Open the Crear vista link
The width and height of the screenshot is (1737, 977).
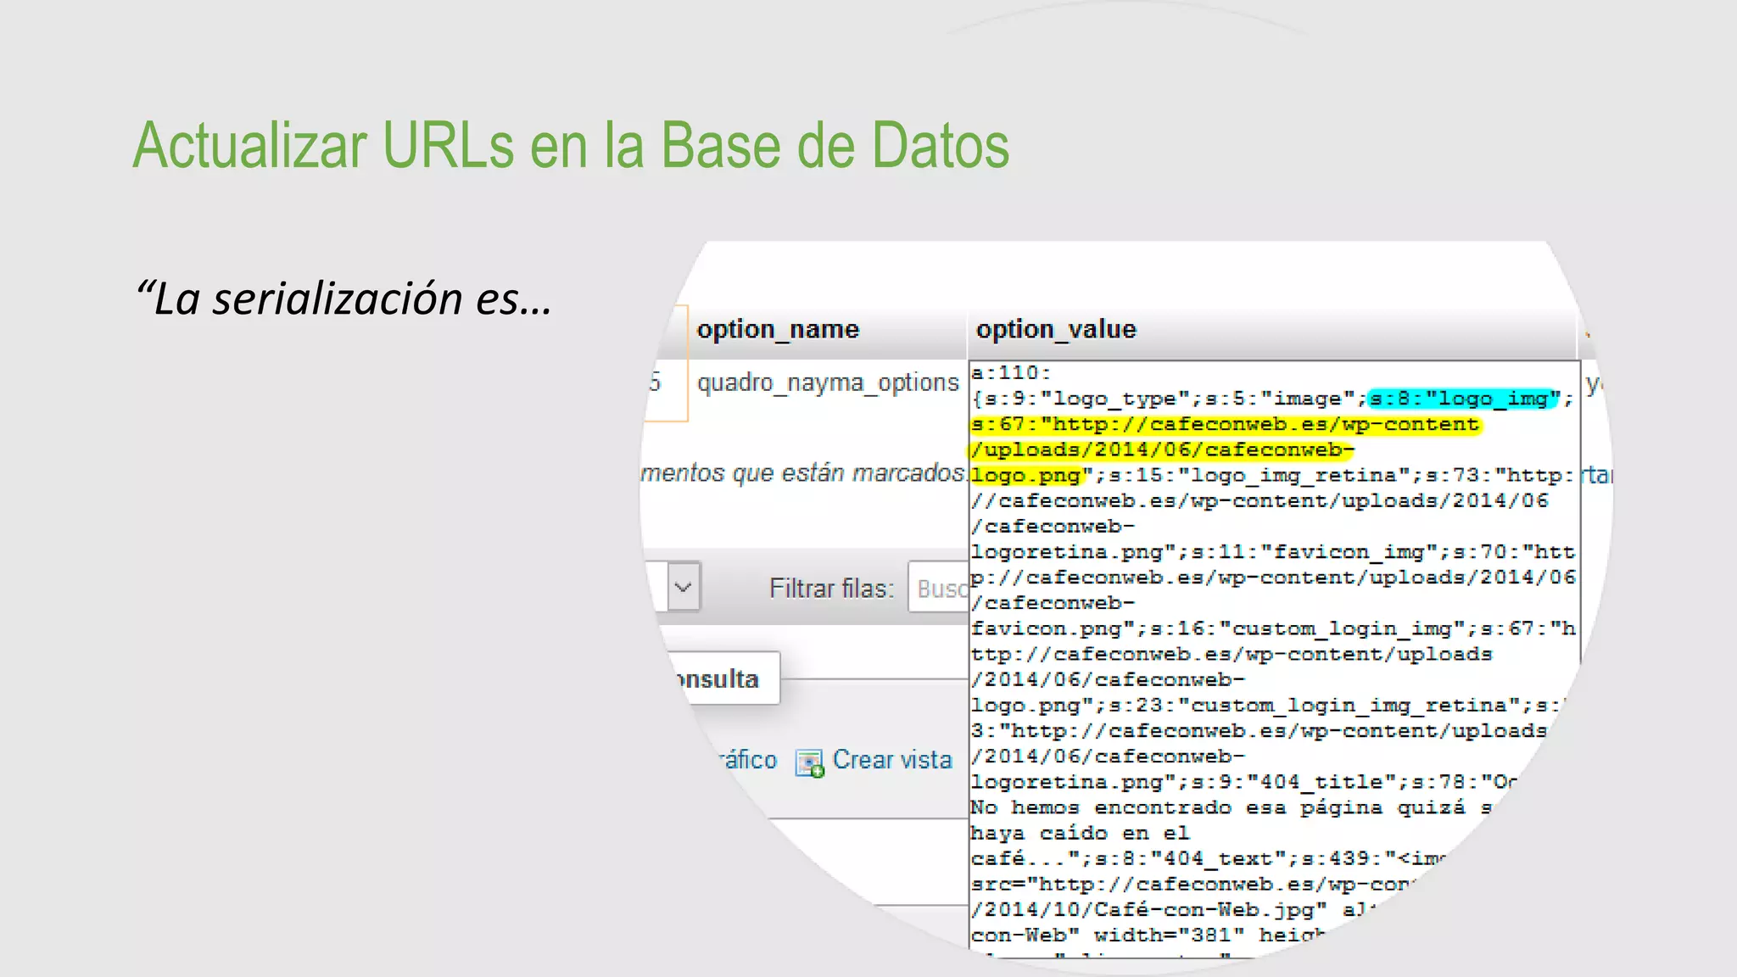tap(892, 759)
